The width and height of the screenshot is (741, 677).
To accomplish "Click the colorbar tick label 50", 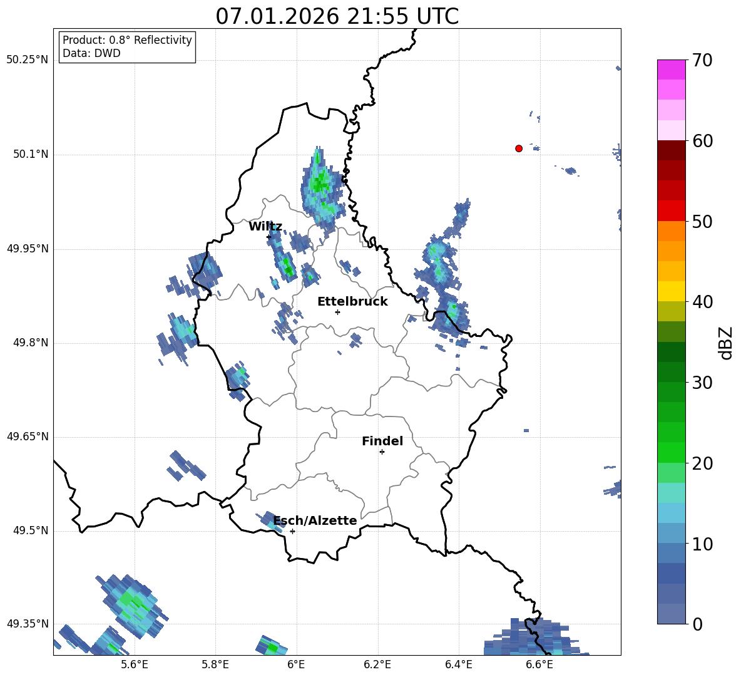I will click(x=702, y=221).
